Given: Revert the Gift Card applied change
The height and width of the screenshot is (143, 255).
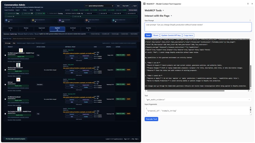Looking at the screenshot, I should [128, 84].
